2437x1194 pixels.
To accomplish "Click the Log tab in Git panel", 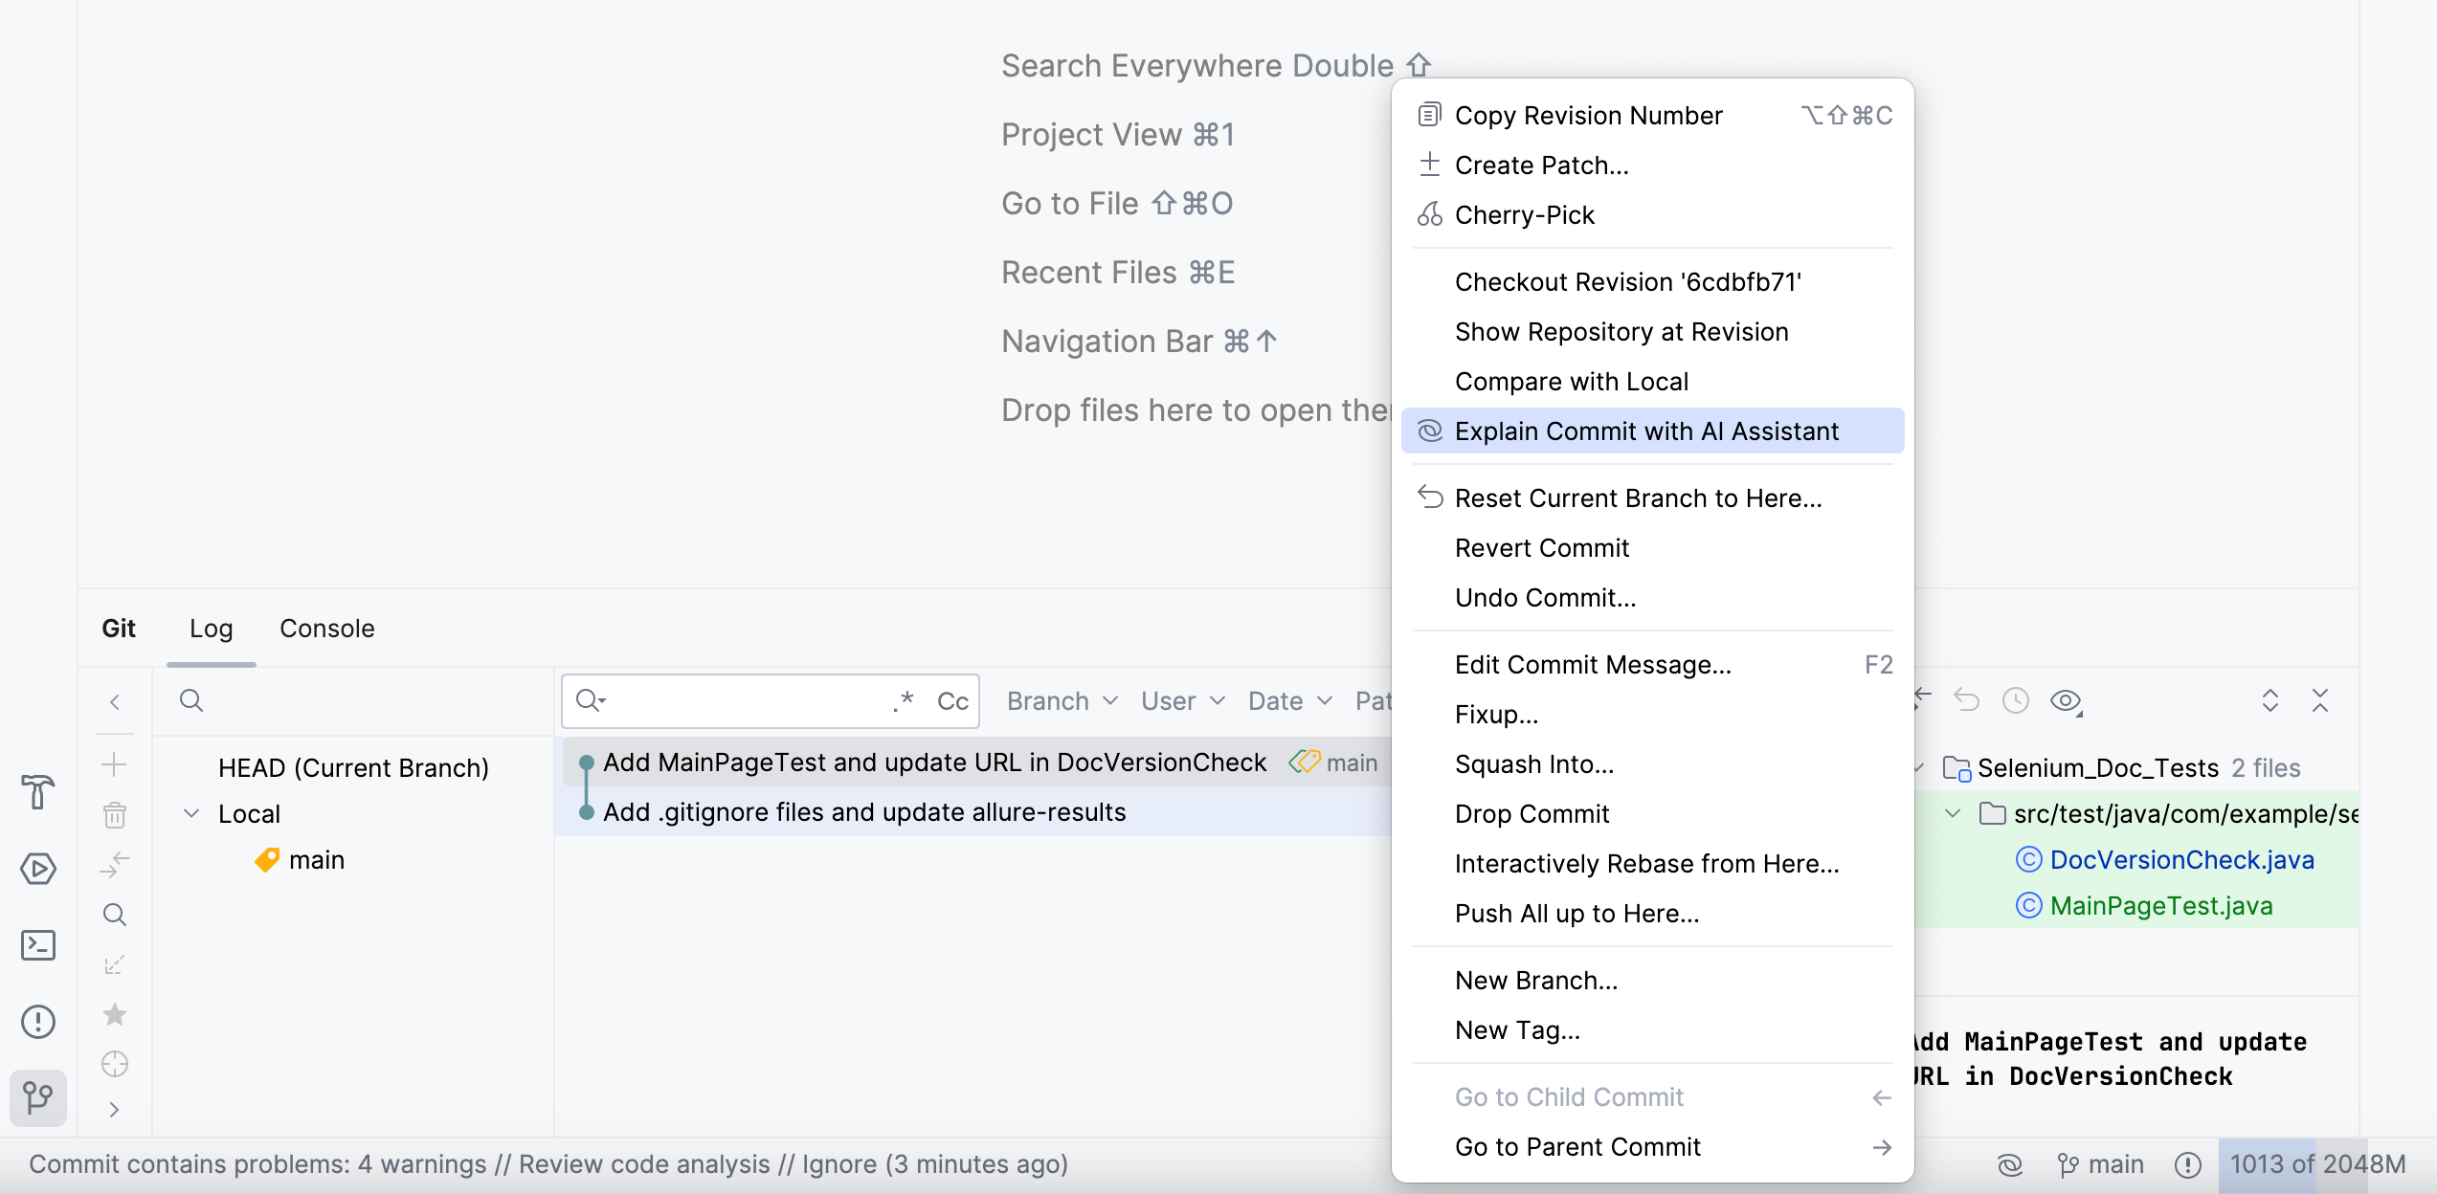I will coord(210,629).
